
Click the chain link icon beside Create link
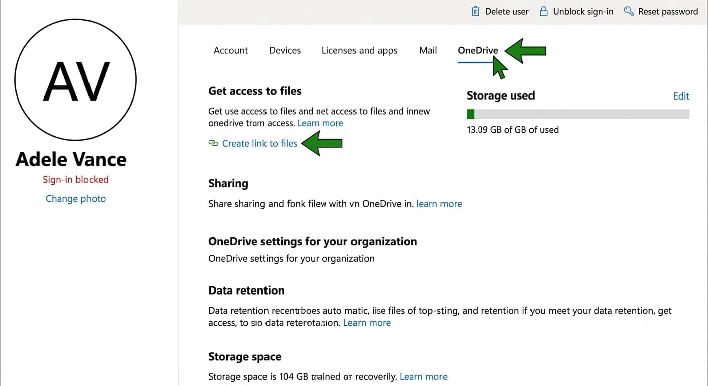tap(213, 143)
